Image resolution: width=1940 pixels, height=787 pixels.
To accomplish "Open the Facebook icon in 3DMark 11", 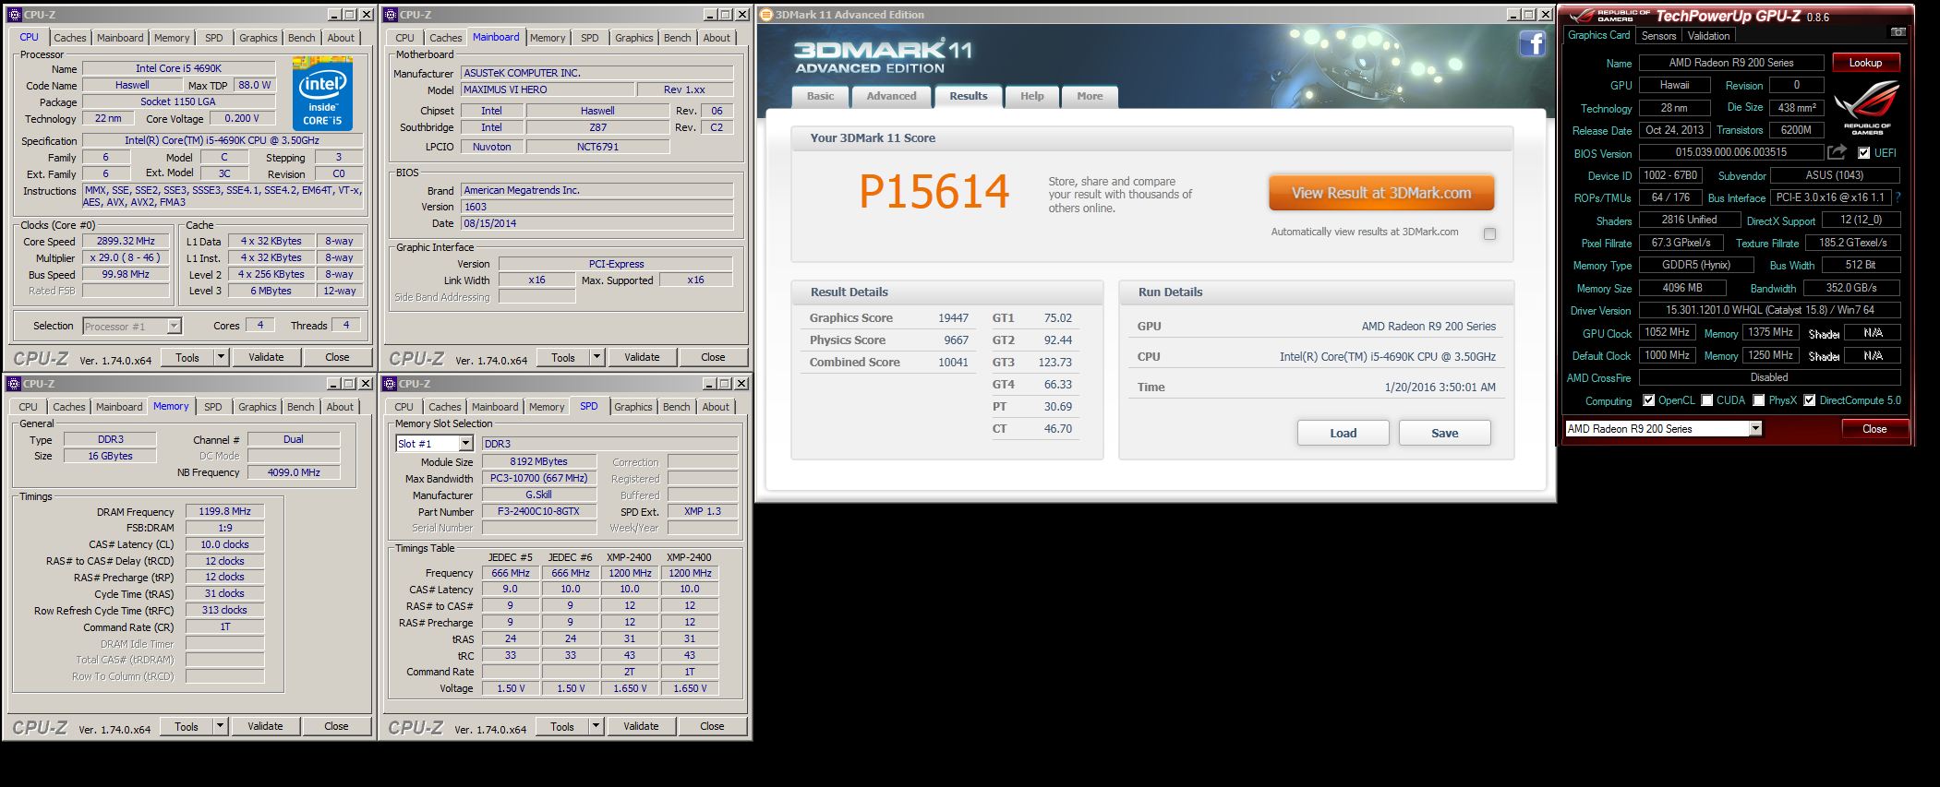I will (1533, 43).
